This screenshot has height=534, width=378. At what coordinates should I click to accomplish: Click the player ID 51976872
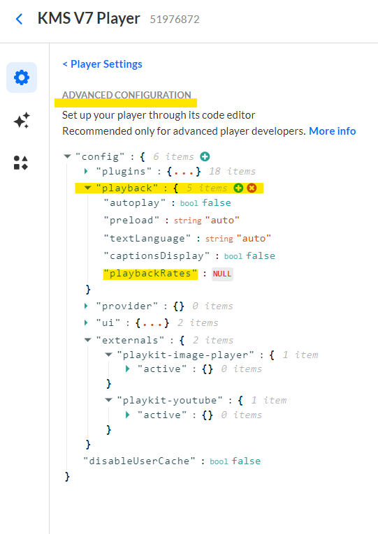pos(175,20)
